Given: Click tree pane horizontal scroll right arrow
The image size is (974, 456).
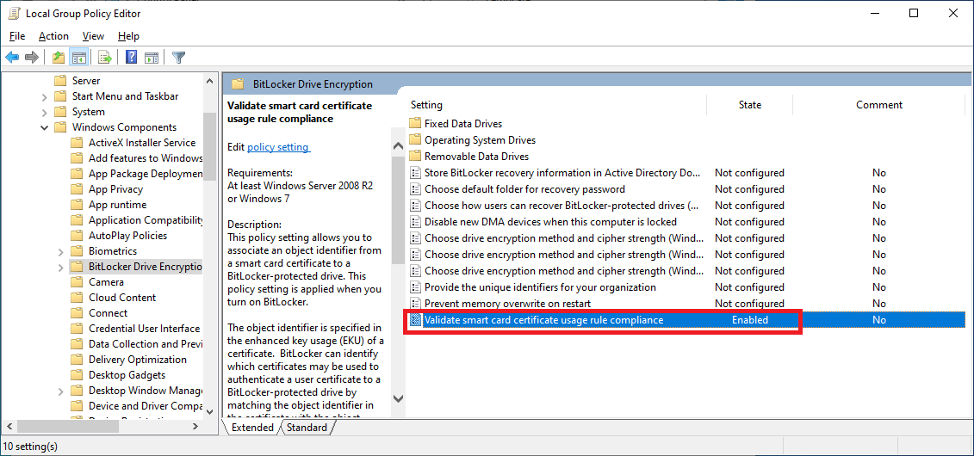Looking at the screenshot, I should [x=195, y=426].
